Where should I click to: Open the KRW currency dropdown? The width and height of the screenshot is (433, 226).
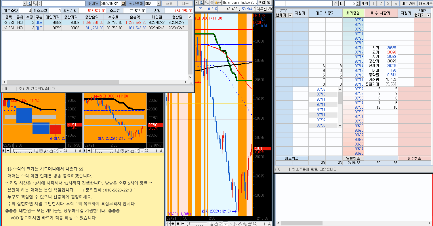(x=159, y=3)
